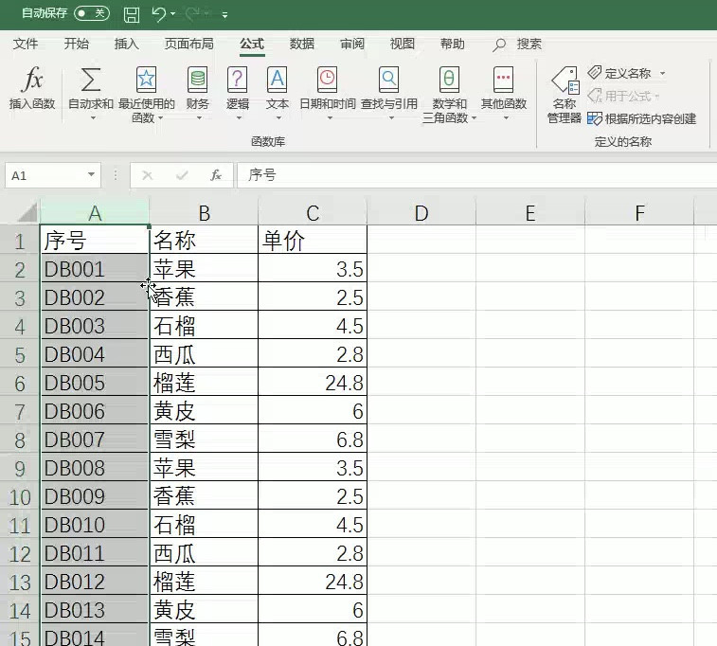Open Date and Time (日期和时间) functions
The image size is (717, 646).
pos(327,81)
